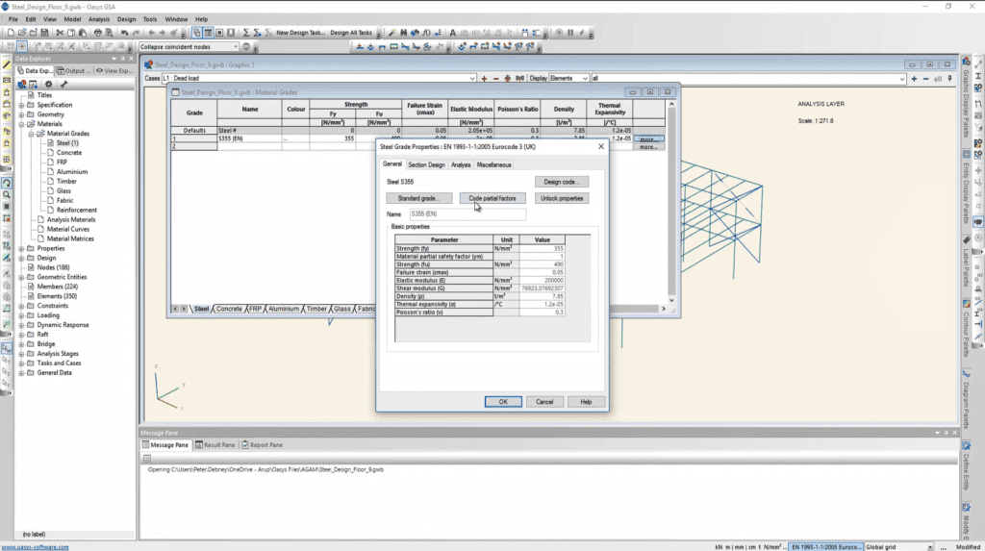Switch to the Result Pane tab

click(215, 445)
